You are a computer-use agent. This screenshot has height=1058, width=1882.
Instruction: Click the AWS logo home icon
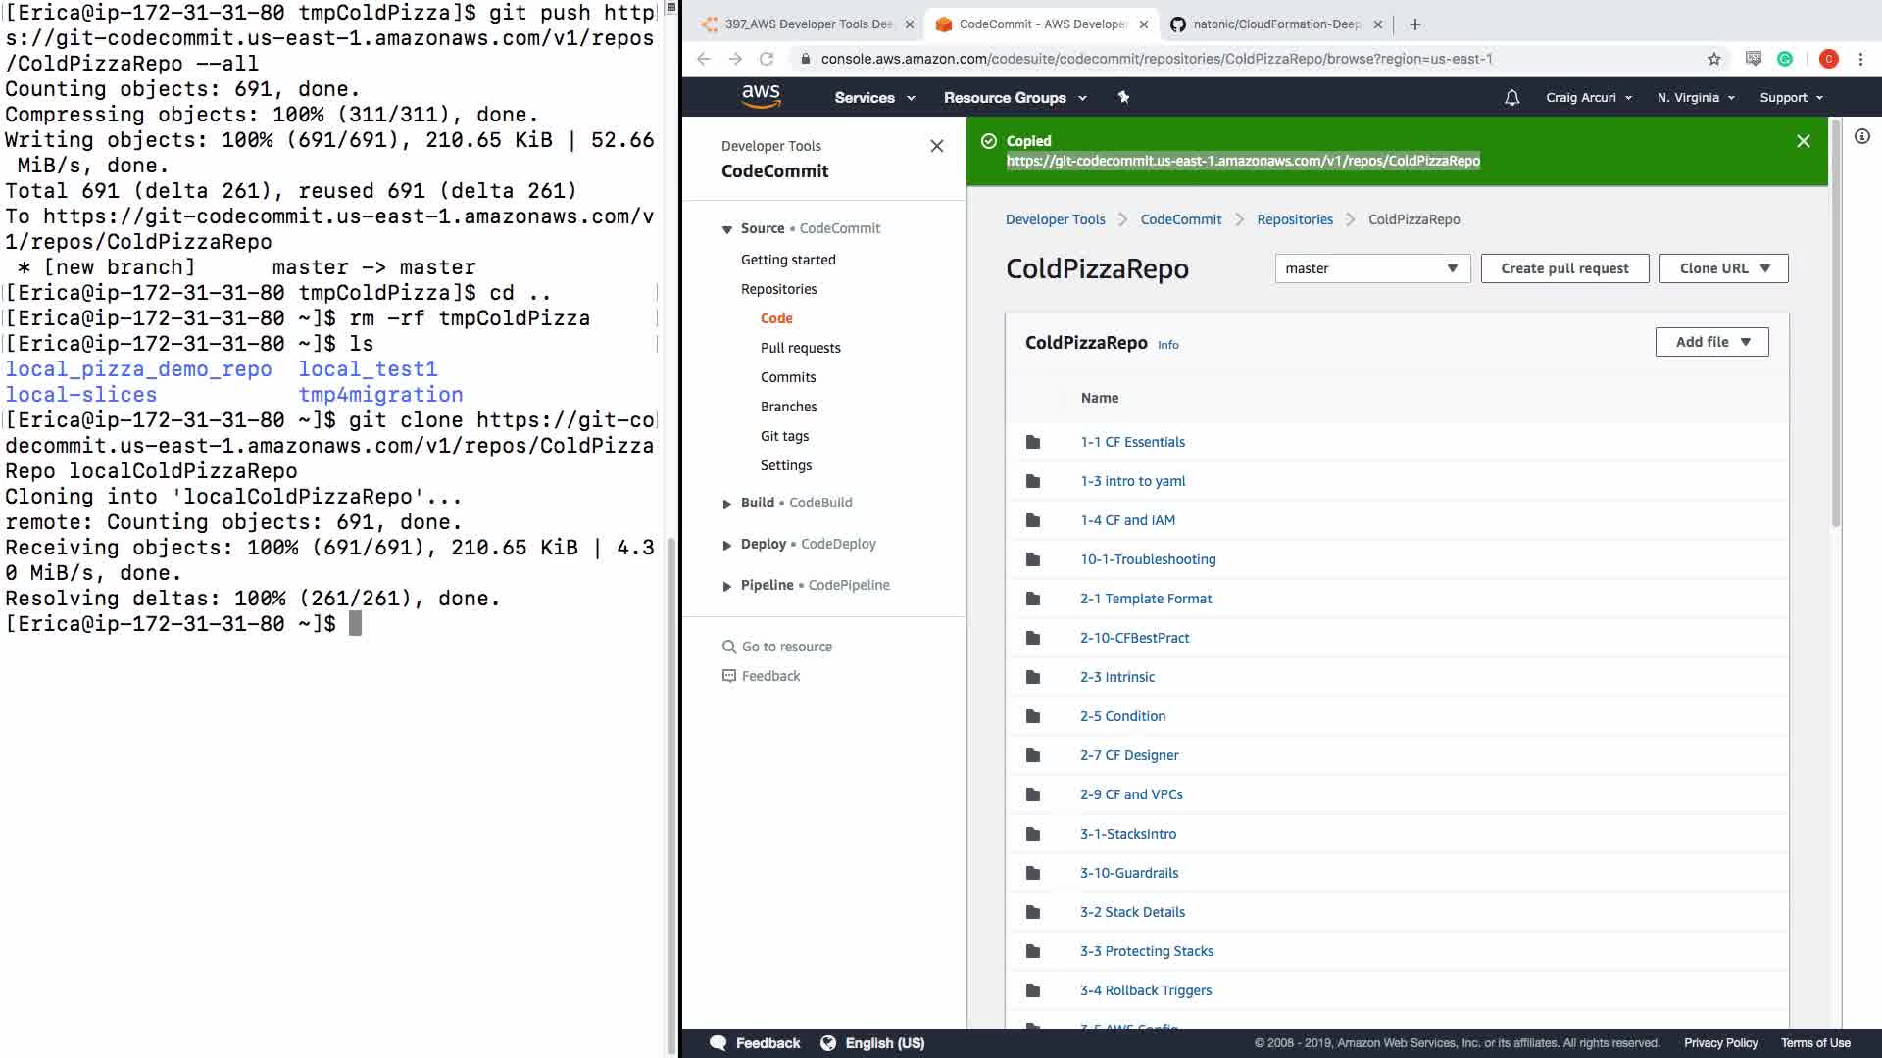point(761,96)
